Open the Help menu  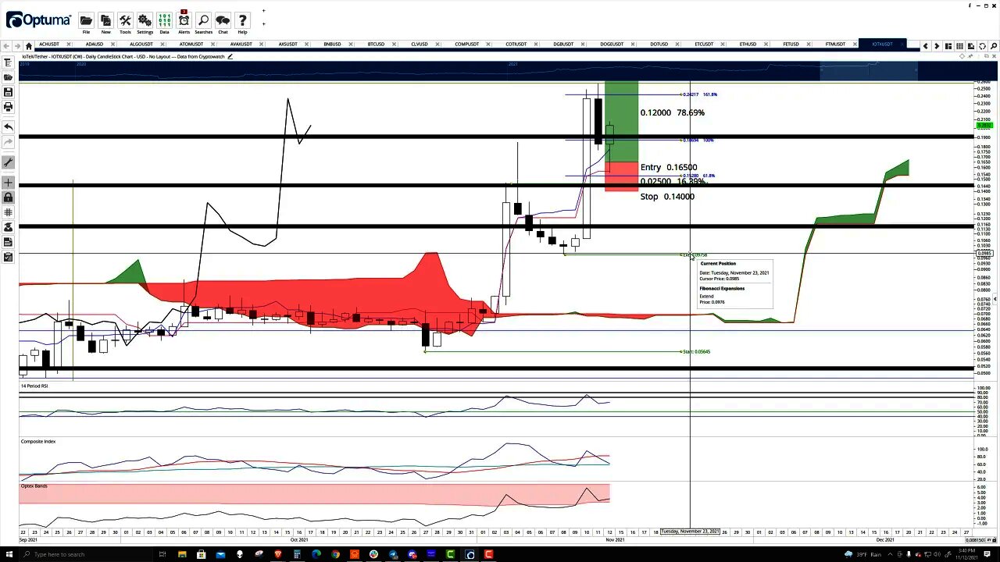click(x=242, y=23)
